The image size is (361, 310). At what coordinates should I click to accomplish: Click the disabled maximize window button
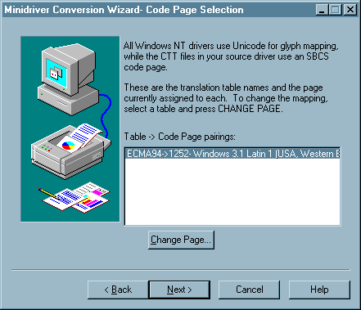[336, 10]
